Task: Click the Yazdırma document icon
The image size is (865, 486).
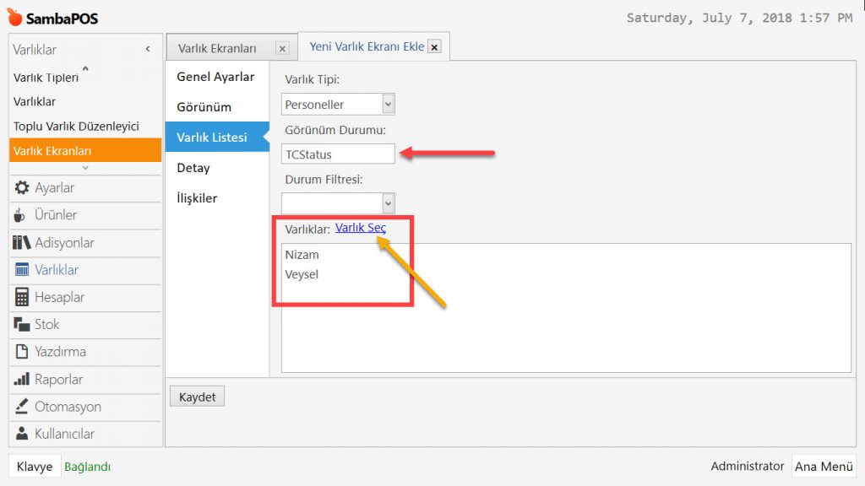Action: (22, 352)
